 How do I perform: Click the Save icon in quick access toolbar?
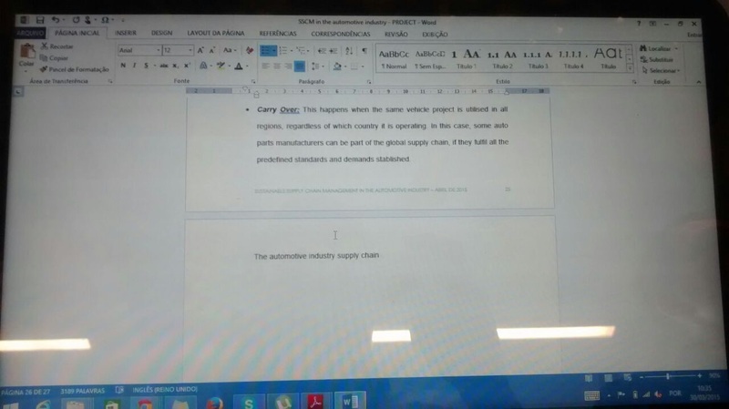coord(38,18)
